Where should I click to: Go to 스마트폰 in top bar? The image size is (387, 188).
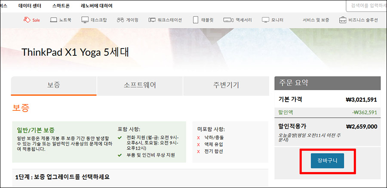click(x=61, y=6)
